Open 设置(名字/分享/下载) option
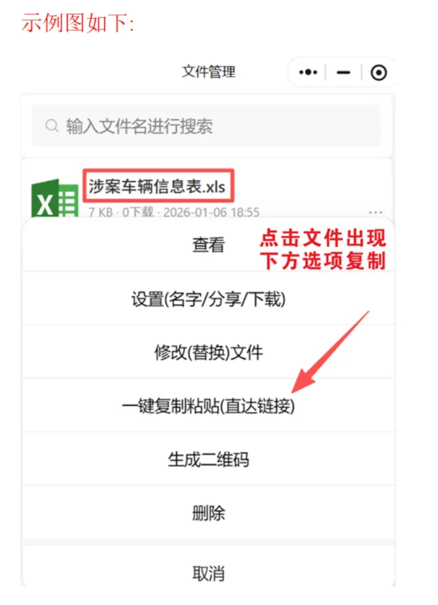Screen dimensions: 438x605 click(x=208, y=299)
